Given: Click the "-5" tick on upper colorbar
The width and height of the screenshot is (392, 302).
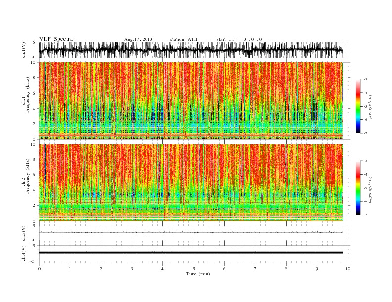Looking at the screenshot, I should pos(365,107).
